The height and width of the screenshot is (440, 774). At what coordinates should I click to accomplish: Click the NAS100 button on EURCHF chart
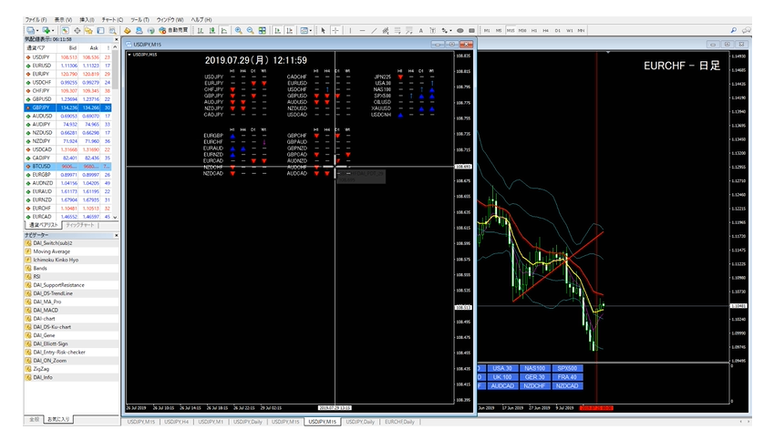click(x=534, y=368)
